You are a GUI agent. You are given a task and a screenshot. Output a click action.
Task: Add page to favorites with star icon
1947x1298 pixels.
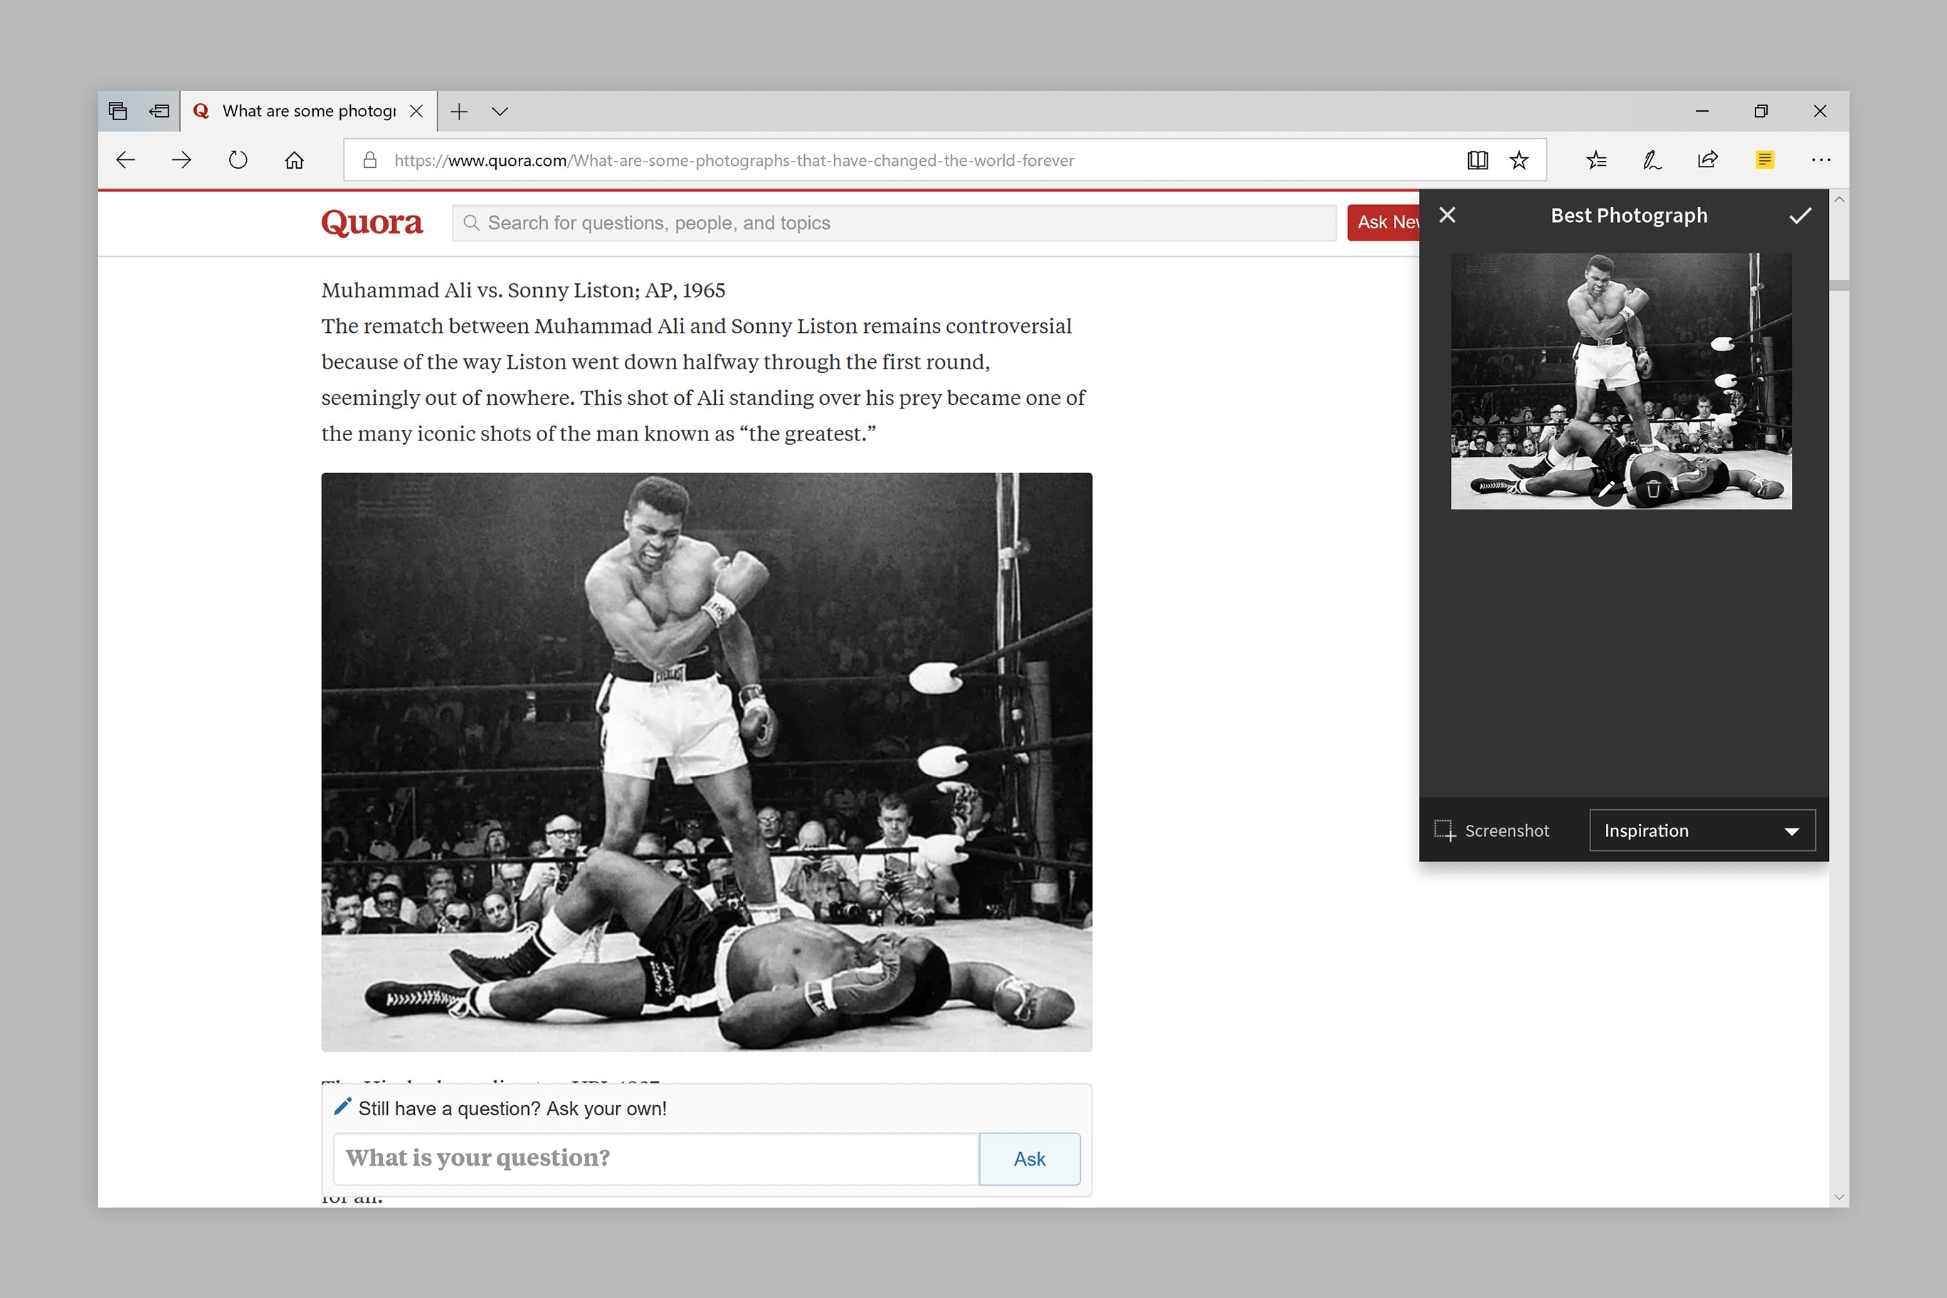tap(1518, 160)
